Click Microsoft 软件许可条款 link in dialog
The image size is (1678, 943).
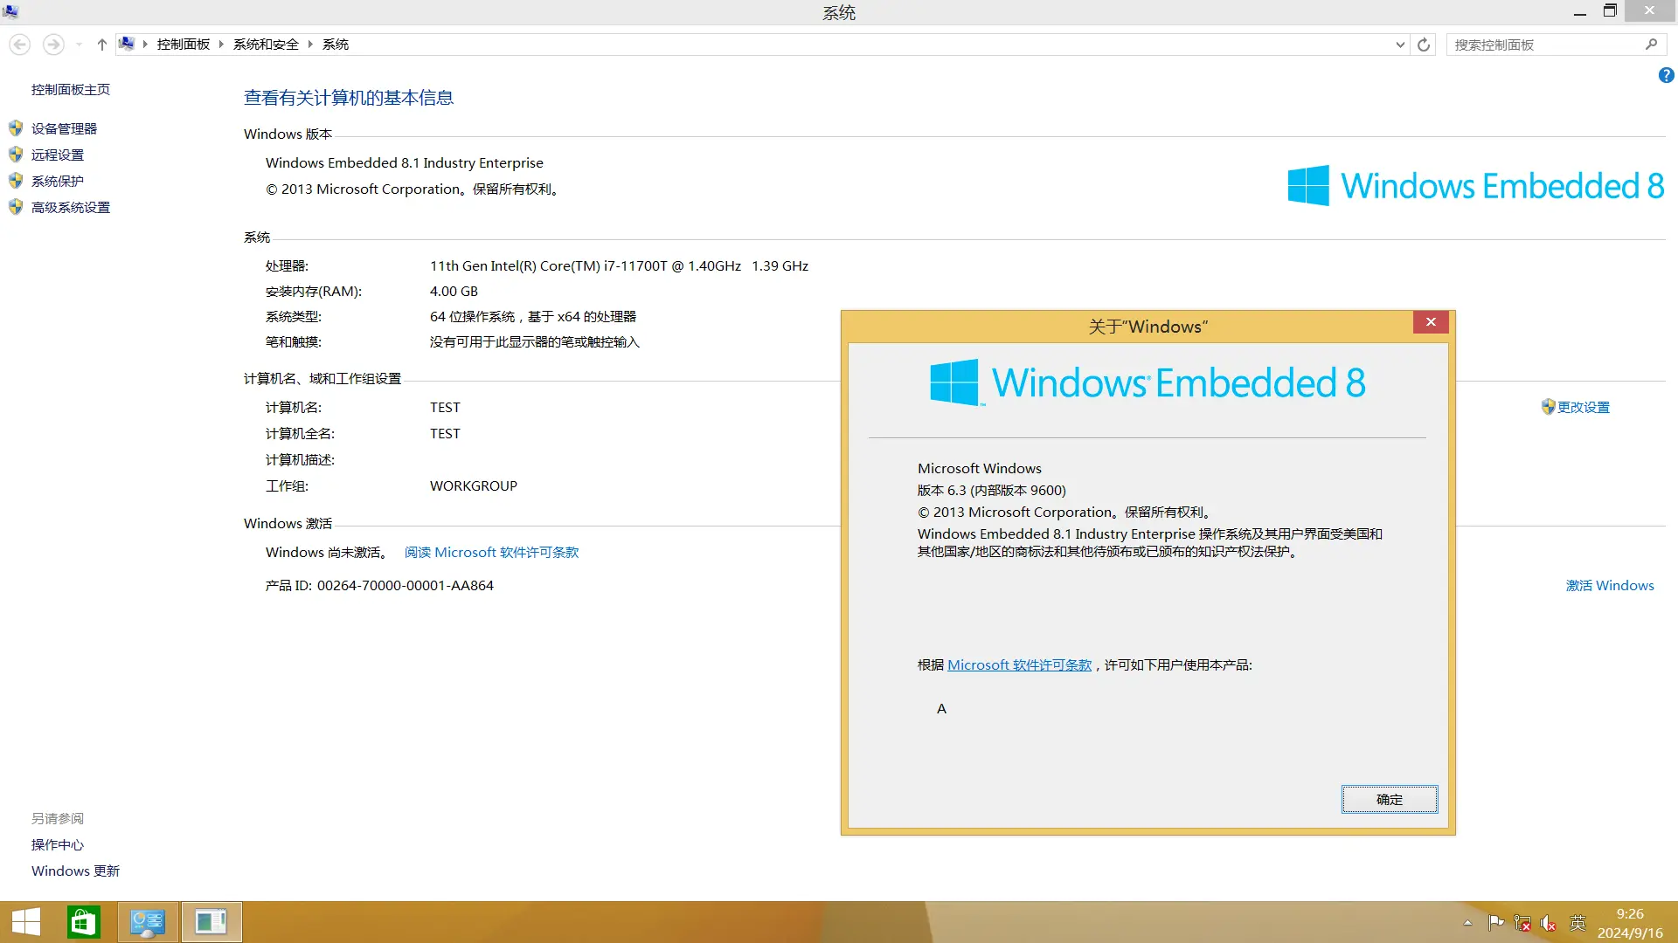[1017, 664]
